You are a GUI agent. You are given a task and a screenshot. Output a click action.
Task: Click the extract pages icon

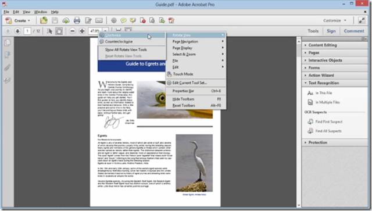click(152, 20)
